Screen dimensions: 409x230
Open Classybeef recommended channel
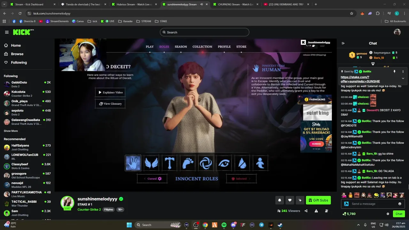tap(27, 166)
